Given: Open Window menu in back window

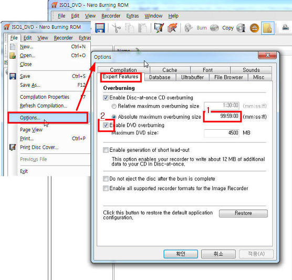Looking at the screenshot, I should (154, 16).
